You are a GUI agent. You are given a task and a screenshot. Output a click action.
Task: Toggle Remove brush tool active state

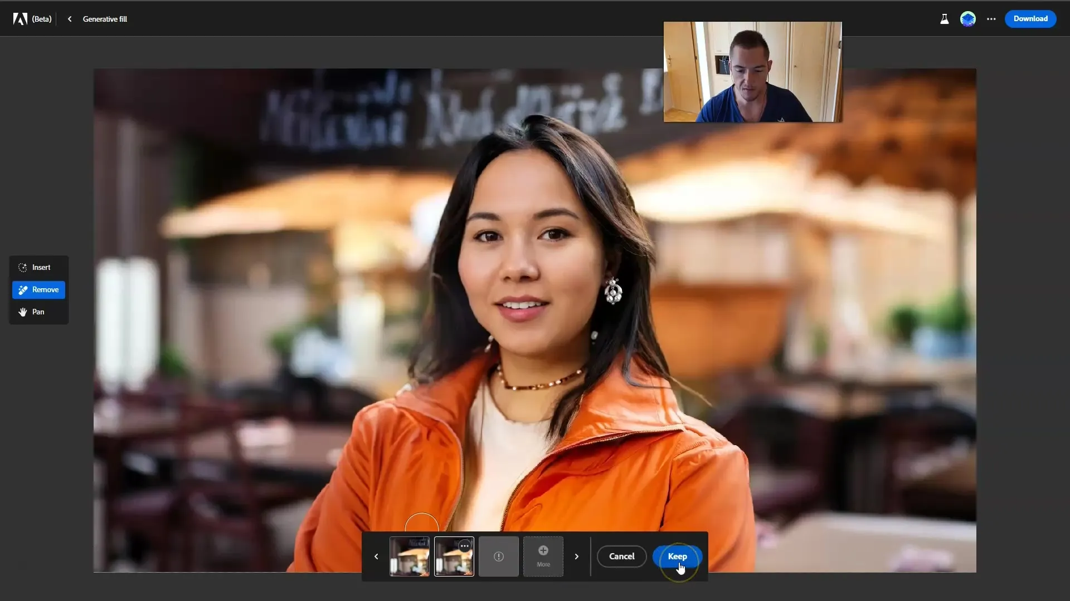tap(39, 289)
